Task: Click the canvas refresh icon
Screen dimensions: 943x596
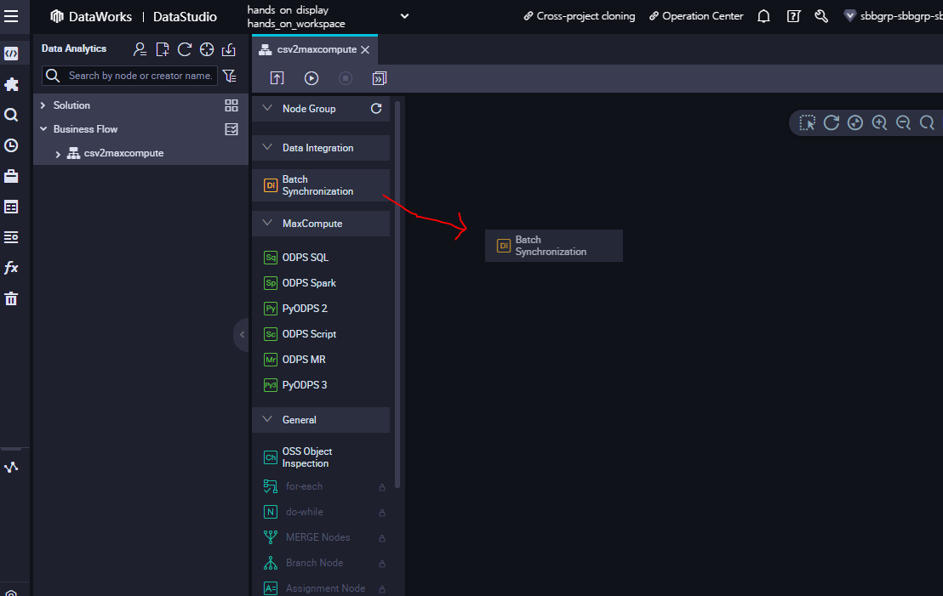Action: pos(832,122)
